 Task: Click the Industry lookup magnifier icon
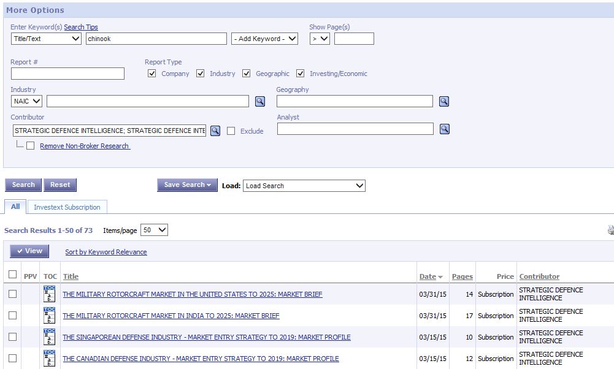click(x=260, y=101)
